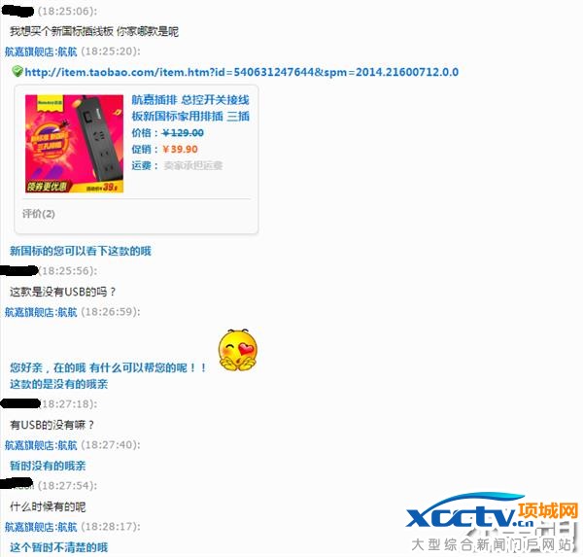Click the redacted username at 18:25:06

[18, 11]
